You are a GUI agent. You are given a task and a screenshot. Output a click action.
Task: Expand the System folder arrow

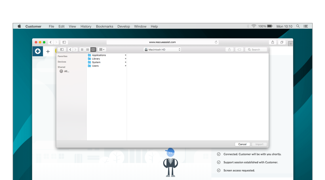(x=126, y=62)
